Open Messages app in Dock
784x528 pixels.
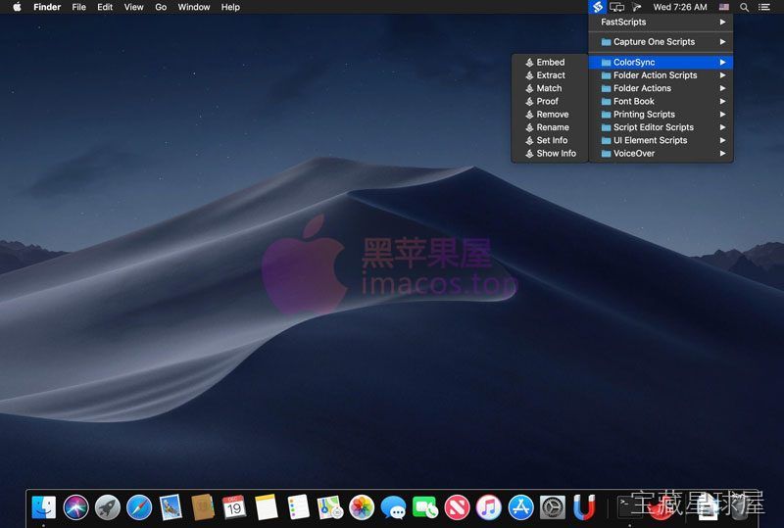[x=394, y=507]
